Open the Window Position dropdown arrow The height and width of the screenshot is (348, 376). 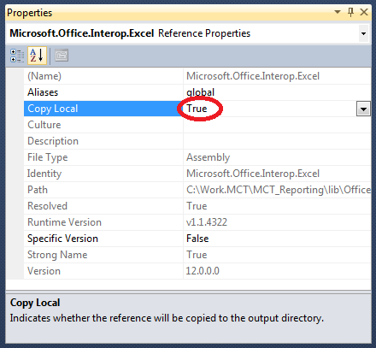(x=338, y=12)
